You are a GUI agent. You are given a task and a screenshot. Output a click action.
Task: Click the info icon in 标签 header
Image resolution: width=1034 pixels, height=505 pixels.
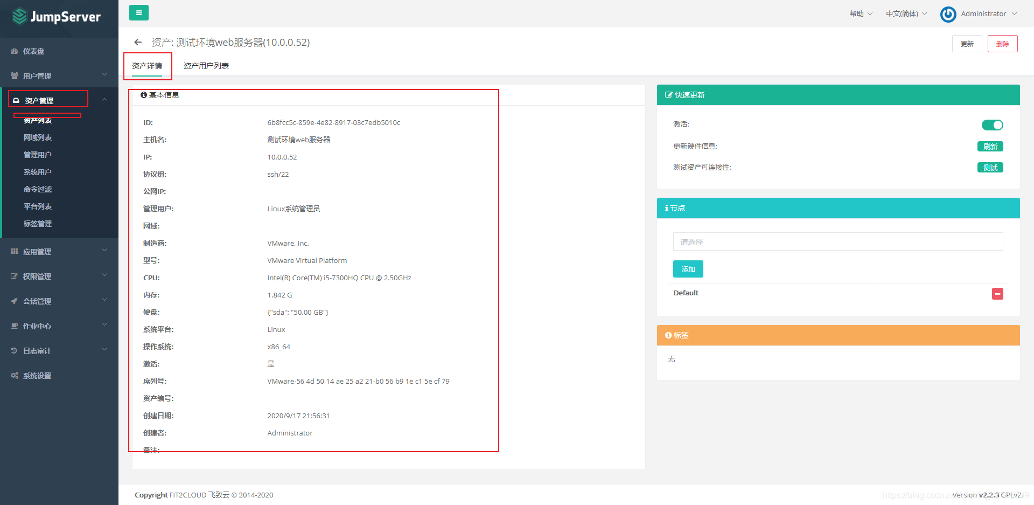click(668, 335)
